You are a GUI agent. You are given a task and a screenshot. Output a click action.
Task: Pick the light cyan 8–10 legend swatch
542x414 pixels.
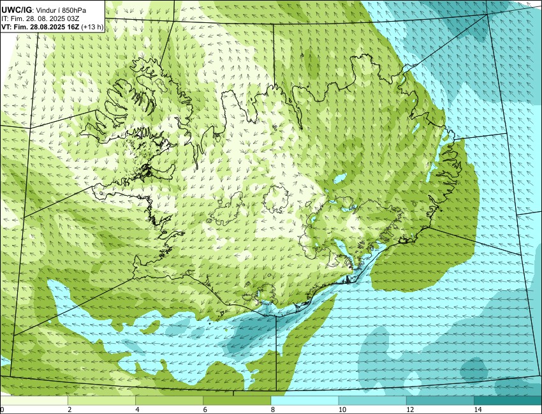(x=305, y=401)
